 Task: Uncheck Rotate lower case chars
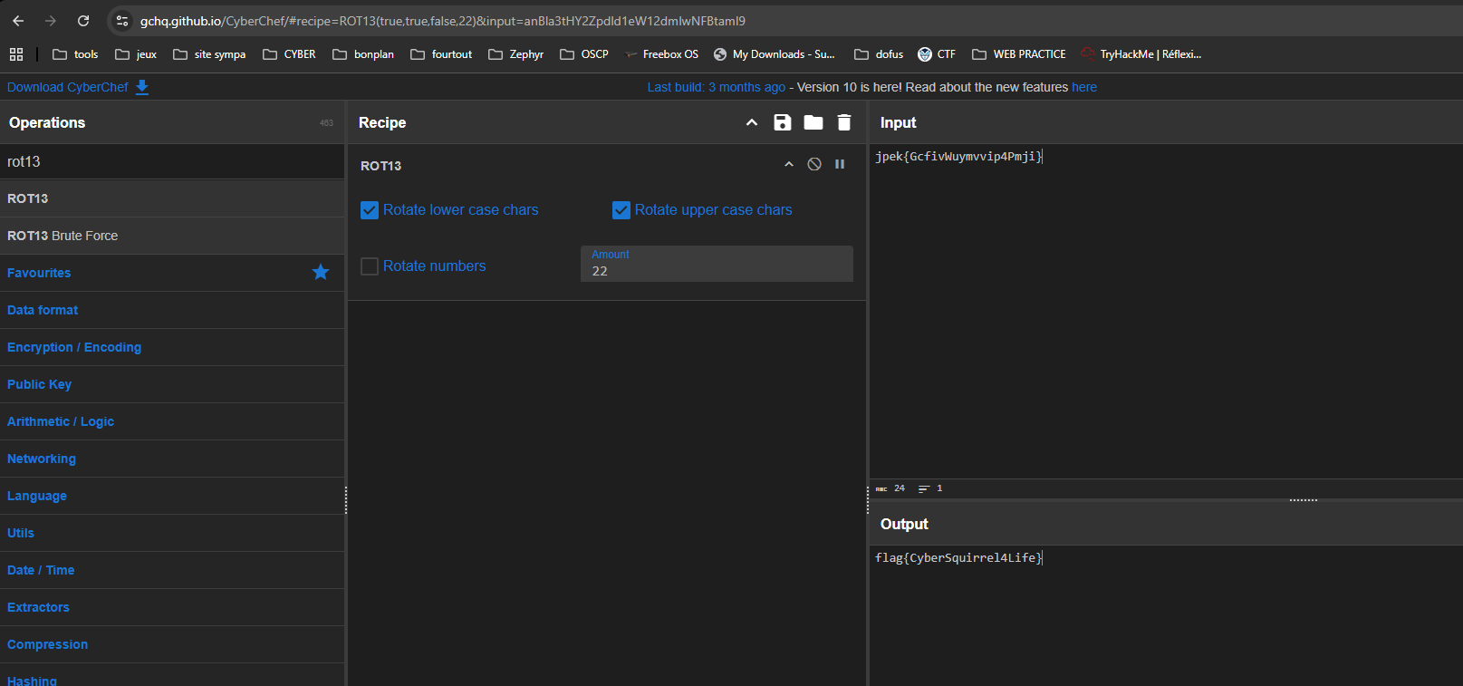[x=370, y=210]
